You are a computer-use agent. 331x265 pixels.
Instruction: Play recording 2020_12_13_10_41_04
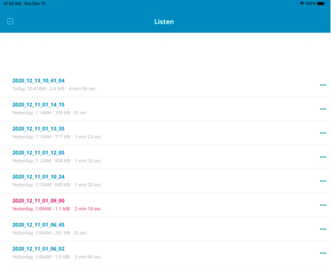(38, 81)
